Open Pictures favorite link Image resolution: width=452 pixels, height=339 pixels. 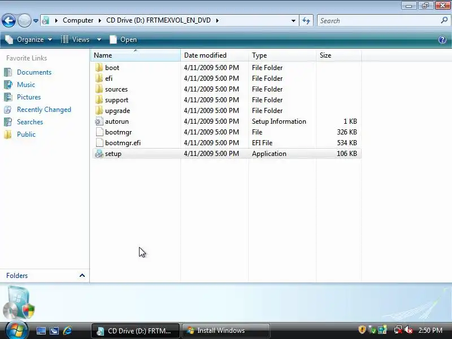(29, 97)
